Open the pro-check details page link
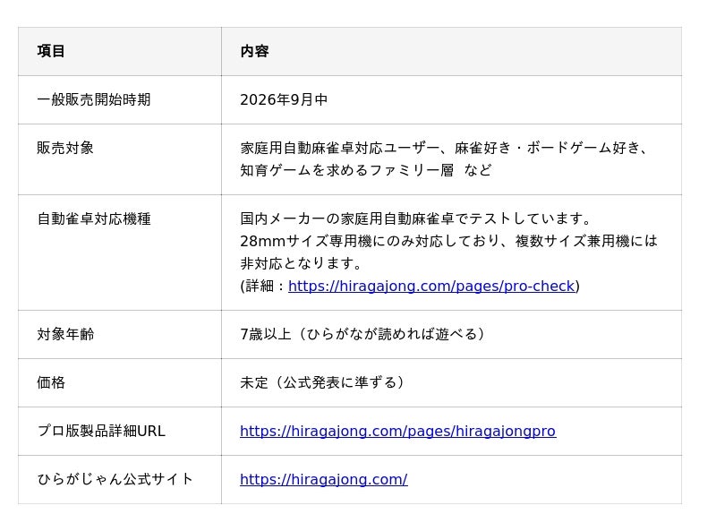The width and height of the screenshot is (716, 531). click(x=431, y=286)
